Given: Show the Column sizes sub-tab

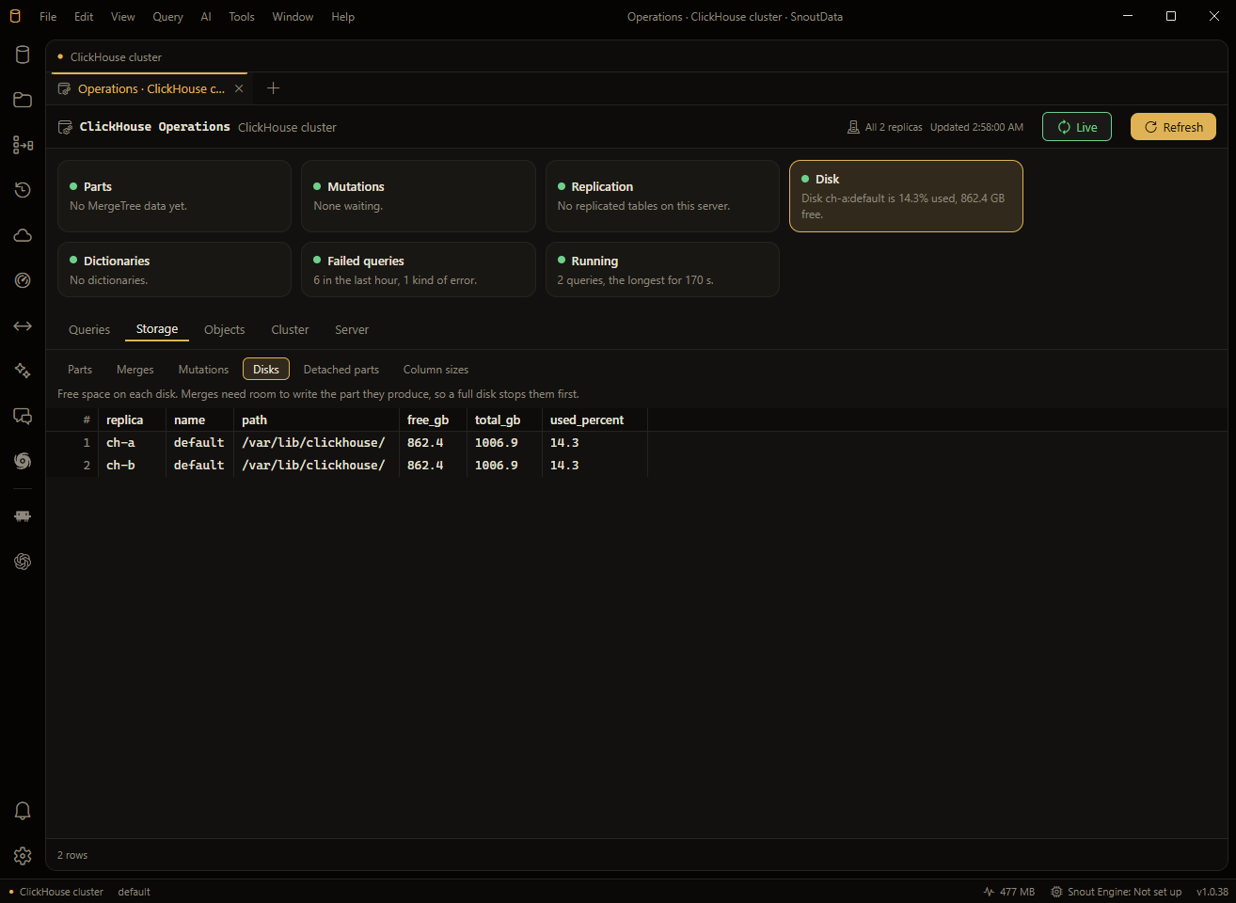Looking at the screenshot, I should tap(436, 370).
